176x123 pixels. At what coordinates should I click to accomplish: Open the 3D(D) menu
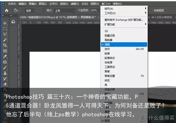(x=85, y=4)
